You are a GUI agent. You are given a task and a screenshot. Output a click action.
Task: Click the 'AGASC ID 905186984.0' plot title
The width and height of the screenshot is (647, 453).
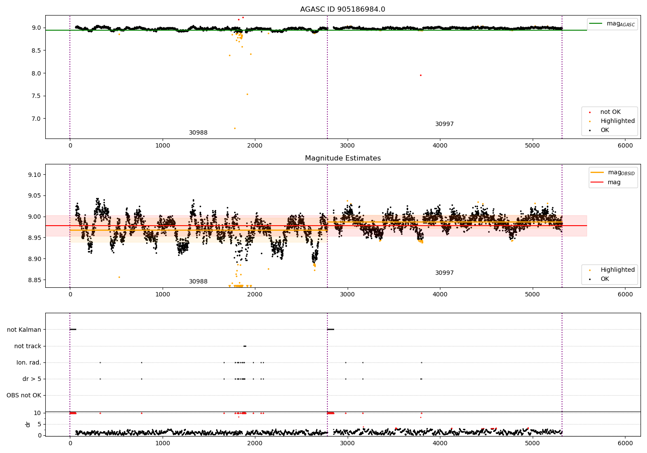(x=342, y=9)
